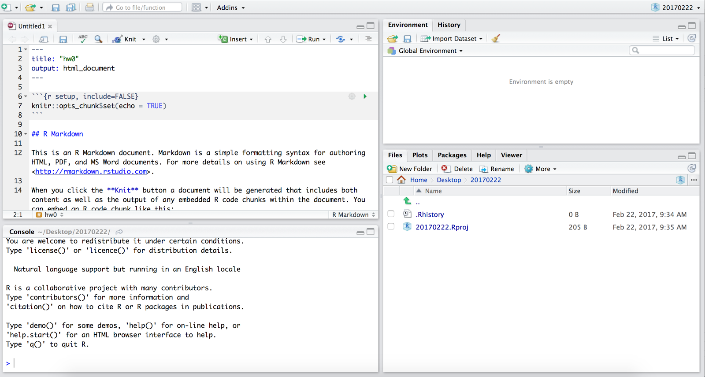Print the current file

point(89,7)
